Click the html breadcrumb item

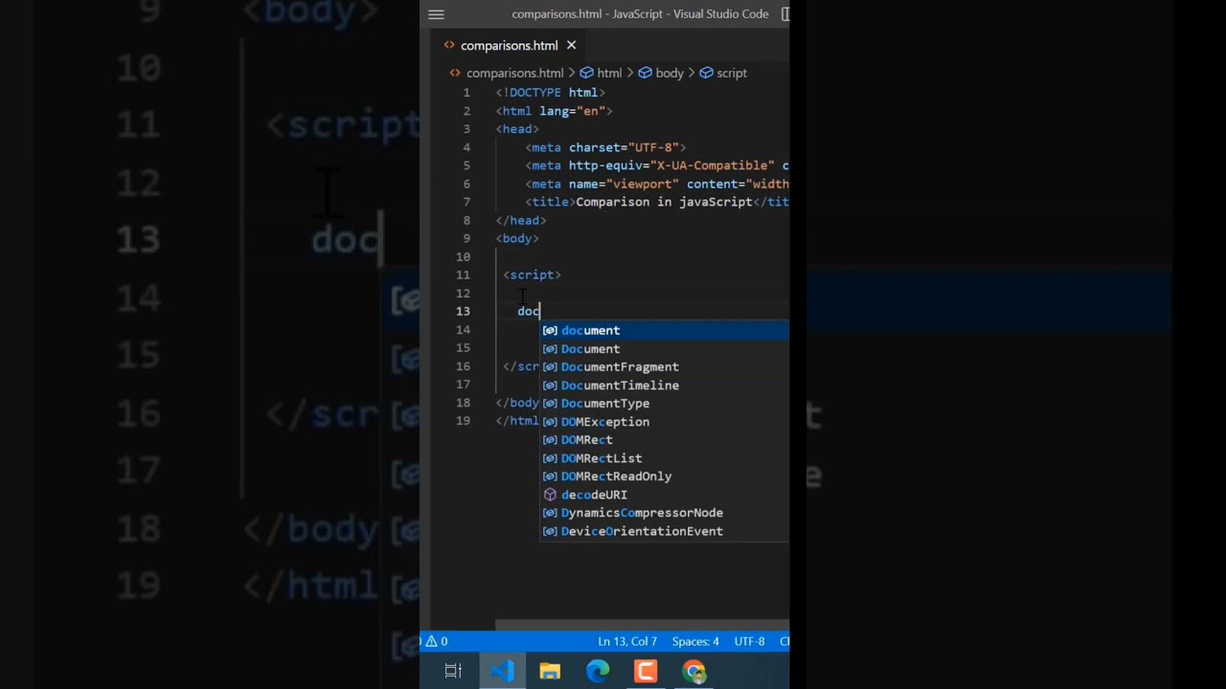click(x=609, y=73)
